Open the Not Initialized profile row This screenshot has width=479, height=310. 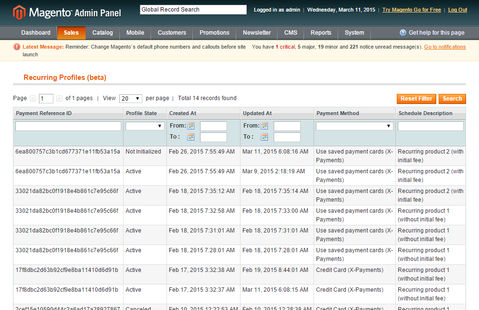point(239,156)
